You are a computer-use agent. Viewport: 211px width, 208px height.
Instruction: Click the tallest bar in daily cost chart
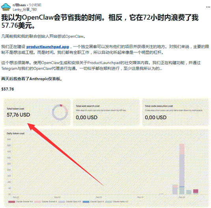coord(182,169)
